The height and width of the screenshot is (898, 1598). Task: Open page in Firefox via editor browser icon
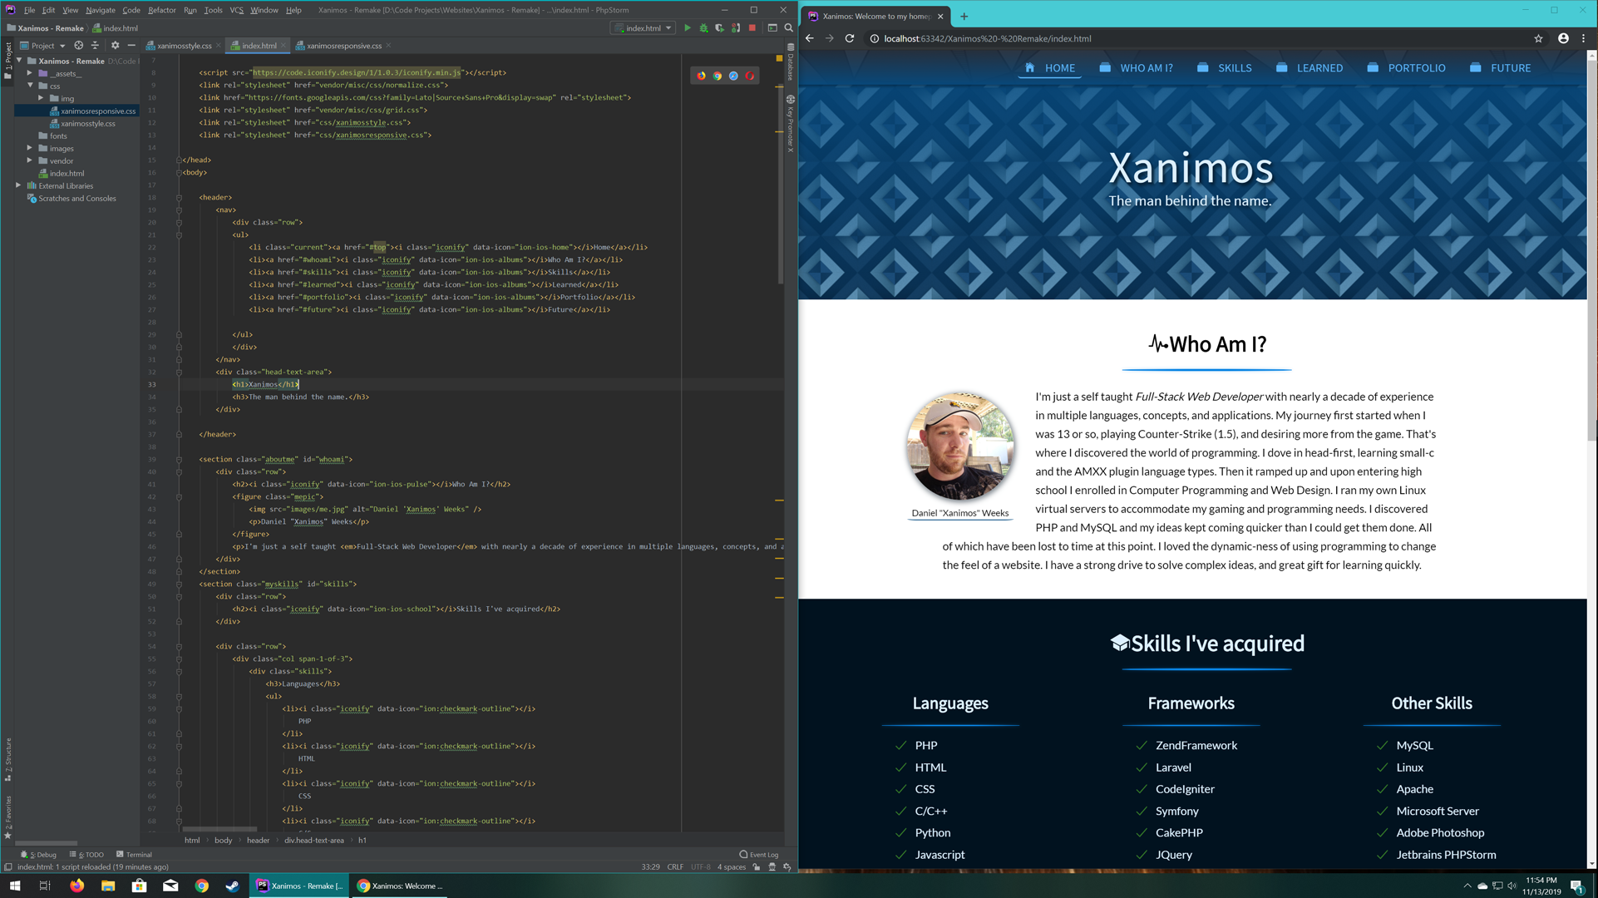701,76
